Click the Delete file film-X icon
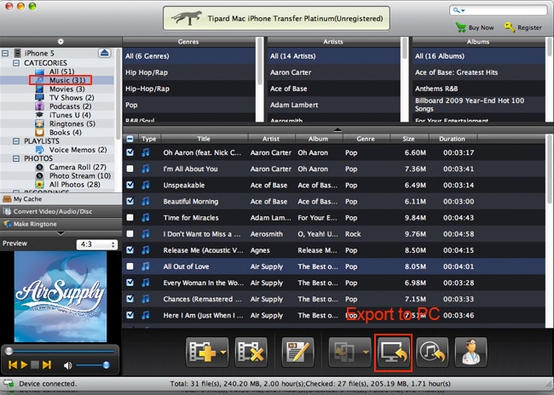This screenshot has height=395, width=554. tap(251, 352)
